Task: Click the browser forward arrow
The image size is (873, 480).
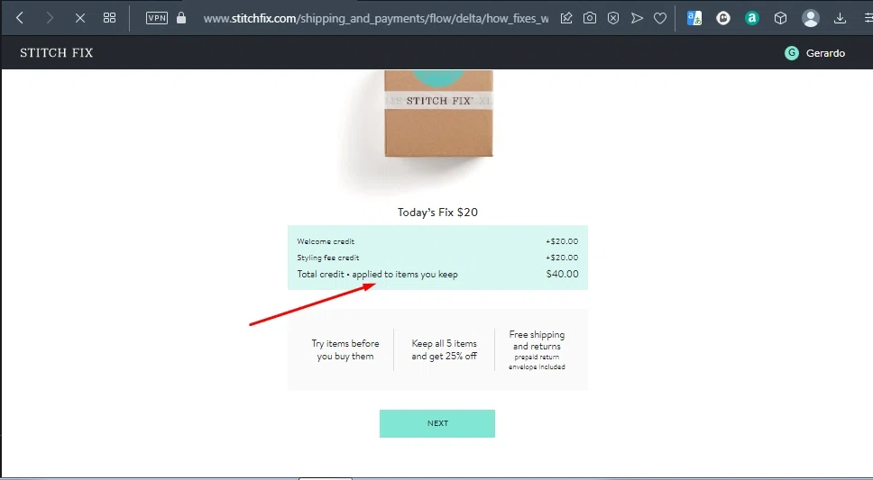Action: tap(50, 18)
